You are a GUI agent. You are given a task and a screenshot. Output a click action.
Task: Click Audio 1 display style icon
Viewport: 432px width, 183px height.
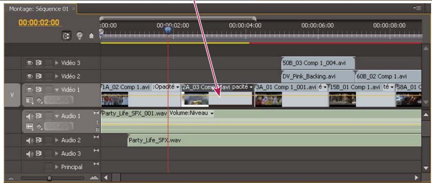pyautogui.click(x=29, y=126)
